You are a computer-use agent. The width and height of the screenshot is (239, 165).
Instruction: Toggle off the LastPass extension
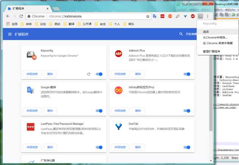pos(99,147)
